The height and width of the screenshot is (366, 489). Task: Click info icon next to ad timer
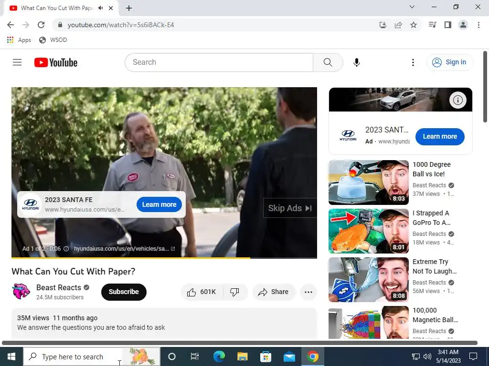pos(66,249)
